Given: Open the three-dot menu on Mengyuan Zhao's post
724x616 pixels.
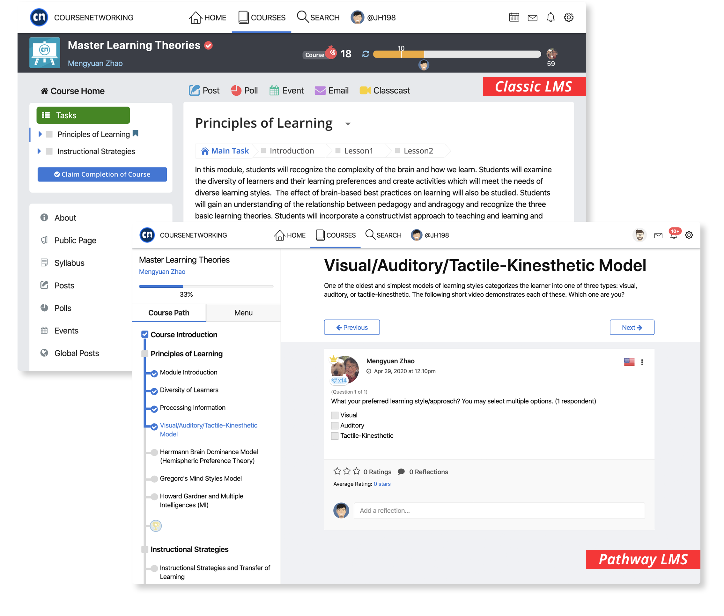Looking at the screenshot, I should pos(642,362).
